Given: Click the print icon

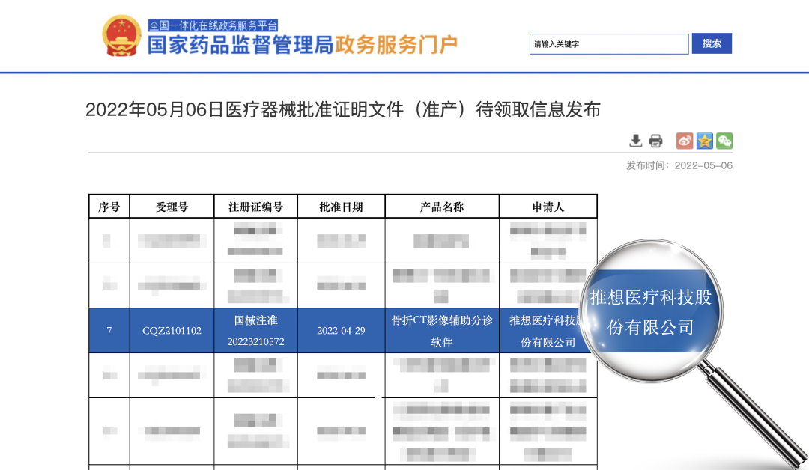Looking at the screenshot, I should [655, 141].
